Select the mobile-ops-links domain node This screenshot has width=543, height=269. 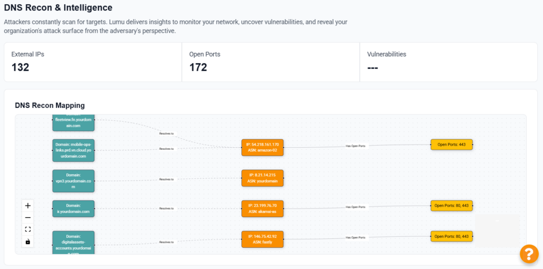[73, 150]
